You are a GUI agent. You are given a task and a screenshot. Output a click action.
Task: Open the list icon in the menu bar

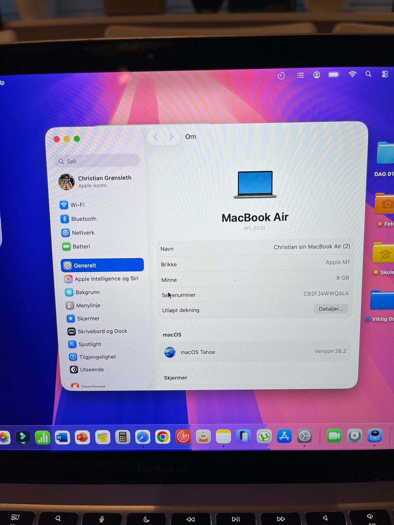300,75
